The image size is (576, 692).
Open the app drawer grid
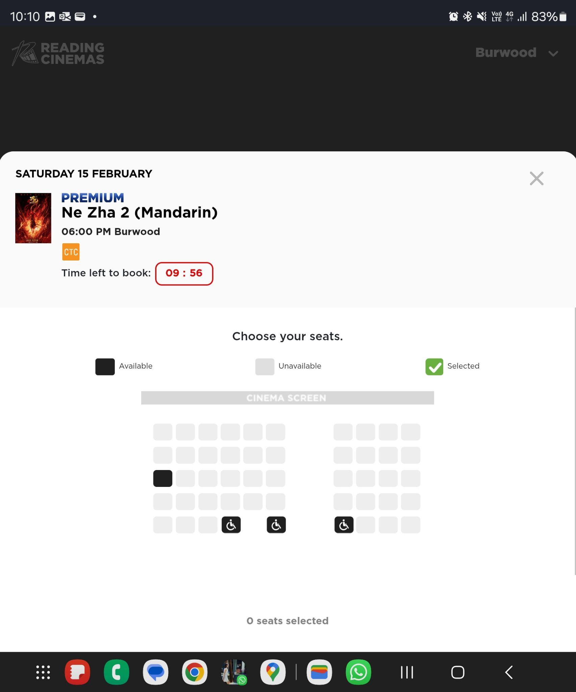click(43, 672)
